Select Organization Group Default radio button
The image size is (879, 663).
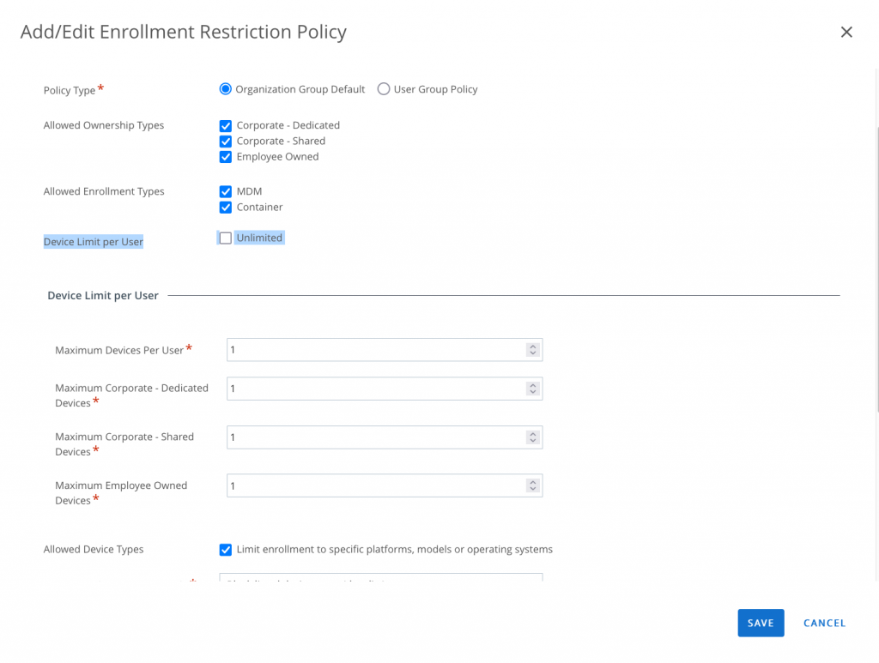(226, 89)
